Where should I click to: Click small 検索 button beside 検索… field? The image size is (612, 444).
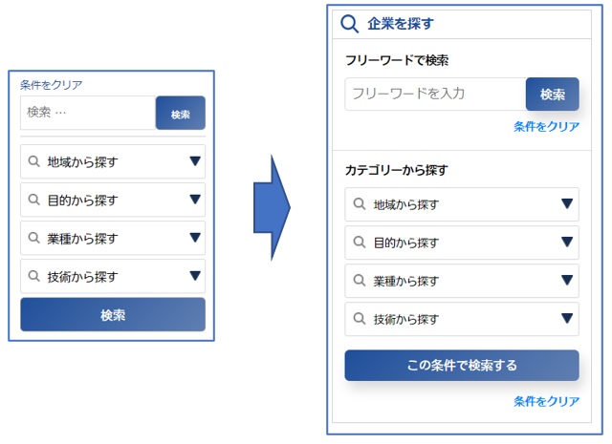[x=181, y=113]
